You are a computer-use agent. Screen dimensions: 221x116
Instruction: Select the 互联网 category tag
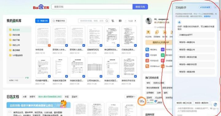pyautogui.click(x=149, y=98)
